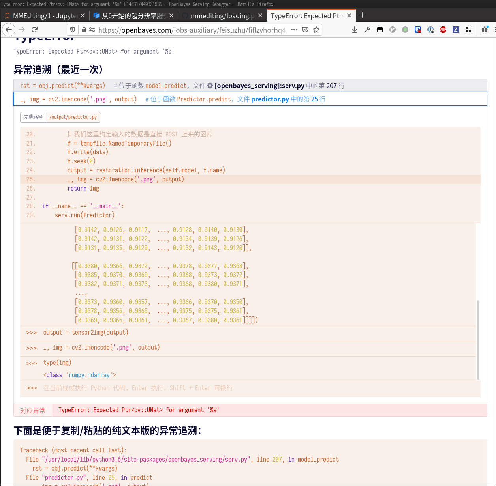
Task: Click the shield tracking protection icon
Action: (x=73, y=30)
